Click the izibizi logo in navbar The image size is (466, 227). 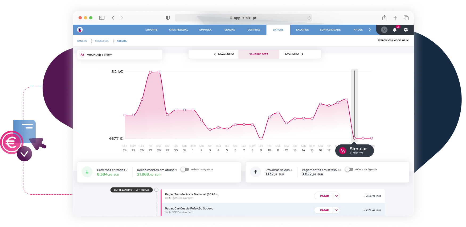(80, 30)
